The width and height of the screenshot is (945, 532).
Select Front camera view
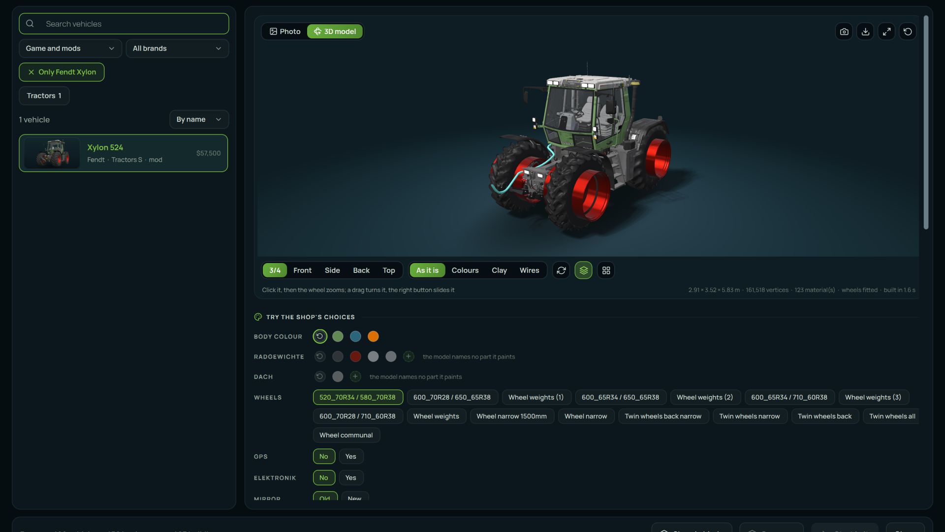click(303, 270)
